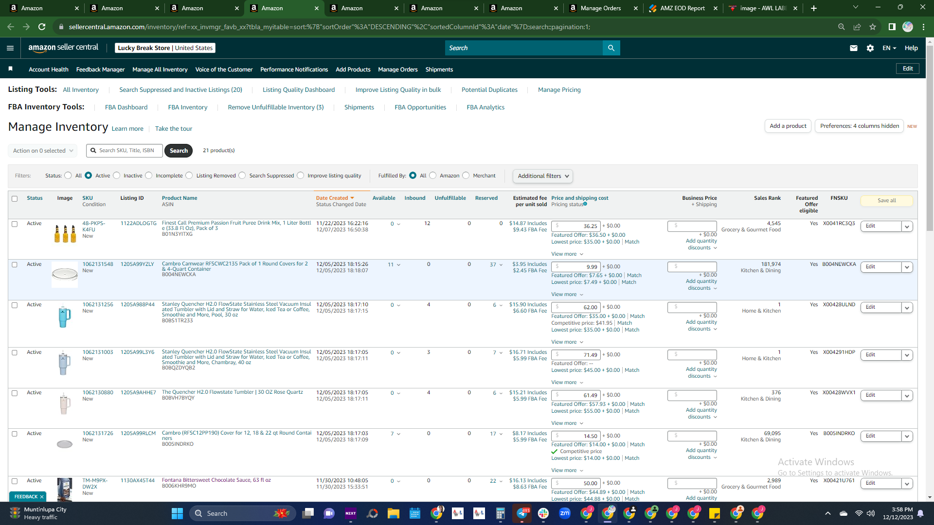Filter by Fulfilled By Merchant
934x525 pixels.
pos(466,175)
